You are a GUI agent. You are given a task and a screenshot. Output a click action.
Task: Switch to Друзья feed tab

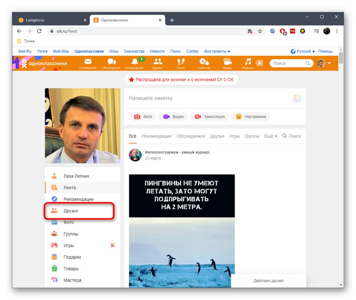tap(217, 136)
